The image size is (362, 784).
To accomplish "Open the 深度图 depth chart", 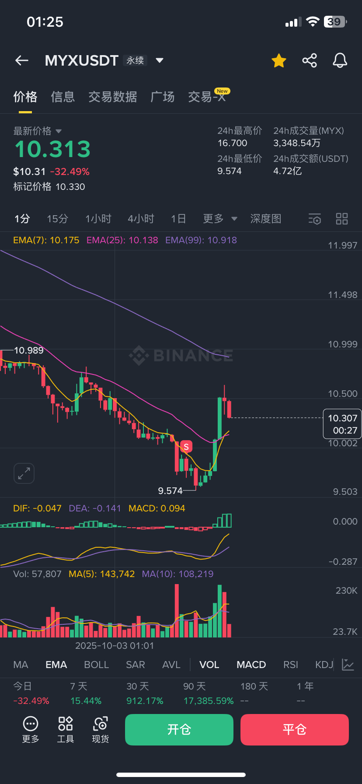I will tap(266, 218).
